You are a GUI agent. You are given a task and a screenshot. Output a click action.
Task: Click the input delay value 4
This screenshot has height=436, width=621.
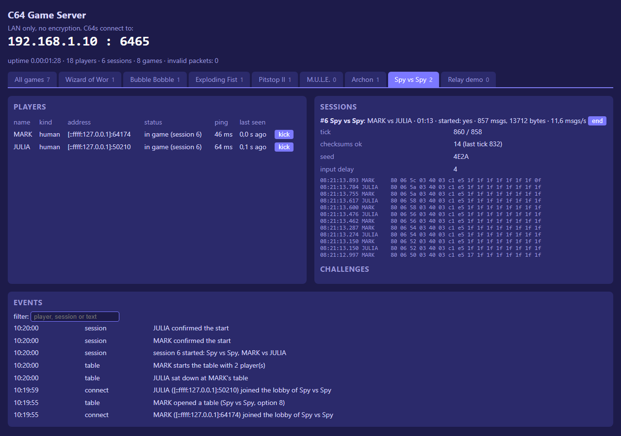(x=455, y=169)
